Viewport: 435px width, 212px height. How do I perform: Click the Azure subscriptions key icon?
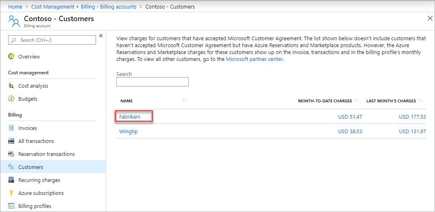(11, 193)
